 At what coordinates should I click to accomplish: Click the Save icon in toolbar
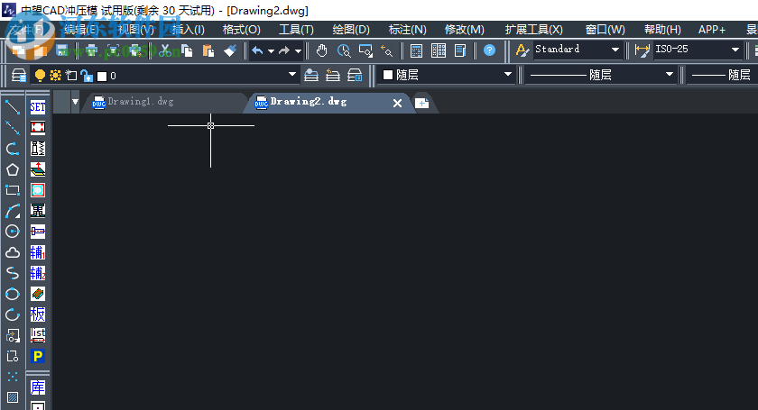point(62,50)
